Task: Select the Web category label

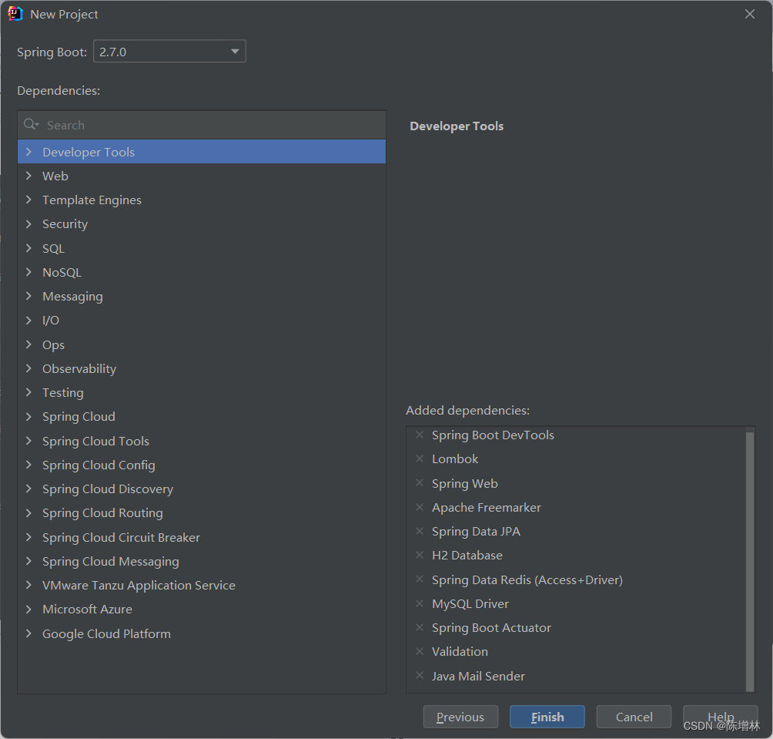Action: tap(55, 176)
